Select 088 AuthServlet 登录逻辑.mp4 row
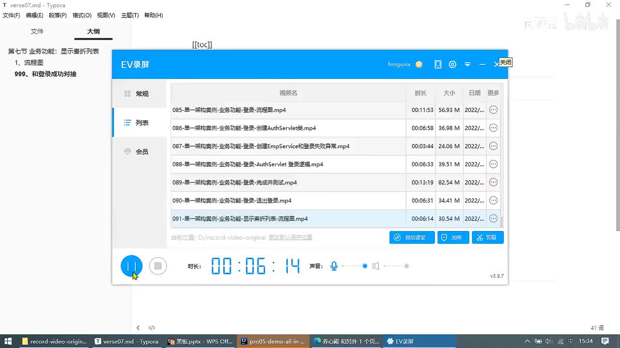Viewport: 620px width, 348px height. click(x=335, y=164)
